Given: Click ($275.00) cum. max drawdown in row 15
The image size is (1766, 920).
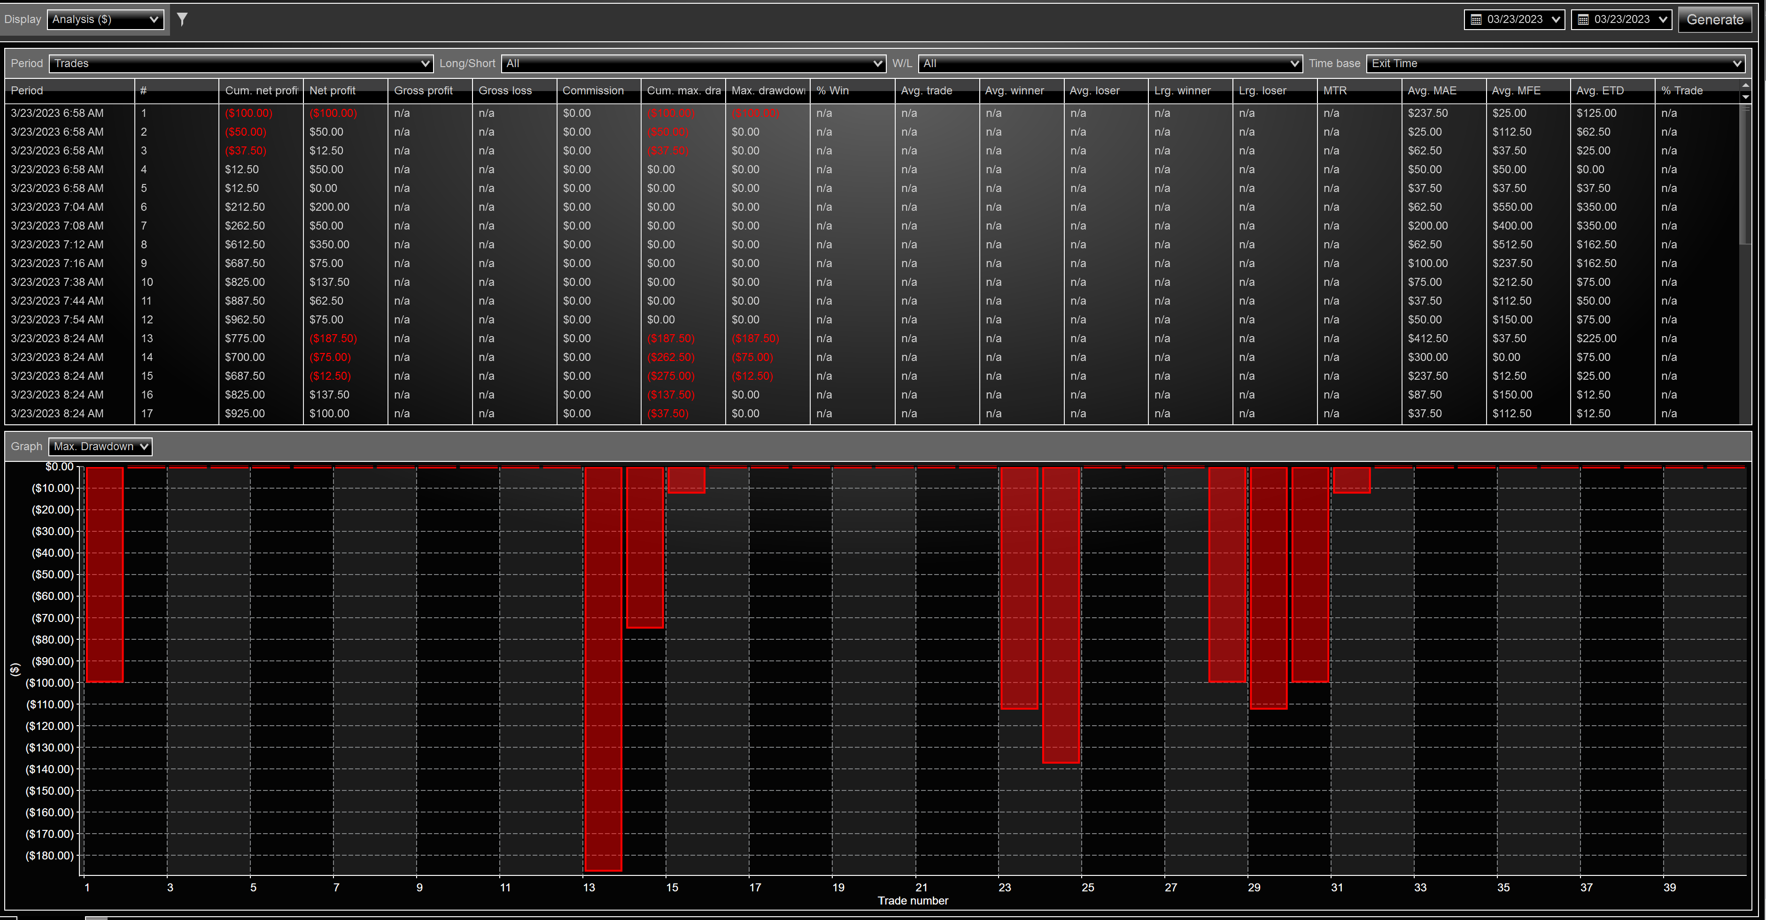Looking at the screenshot, I should point(671,376).
